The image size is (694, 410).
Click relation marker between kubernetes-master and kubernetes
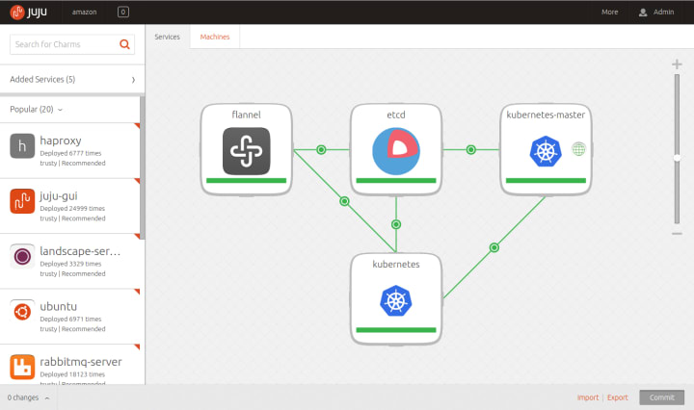pyautogui.click(x=494, y=247)
